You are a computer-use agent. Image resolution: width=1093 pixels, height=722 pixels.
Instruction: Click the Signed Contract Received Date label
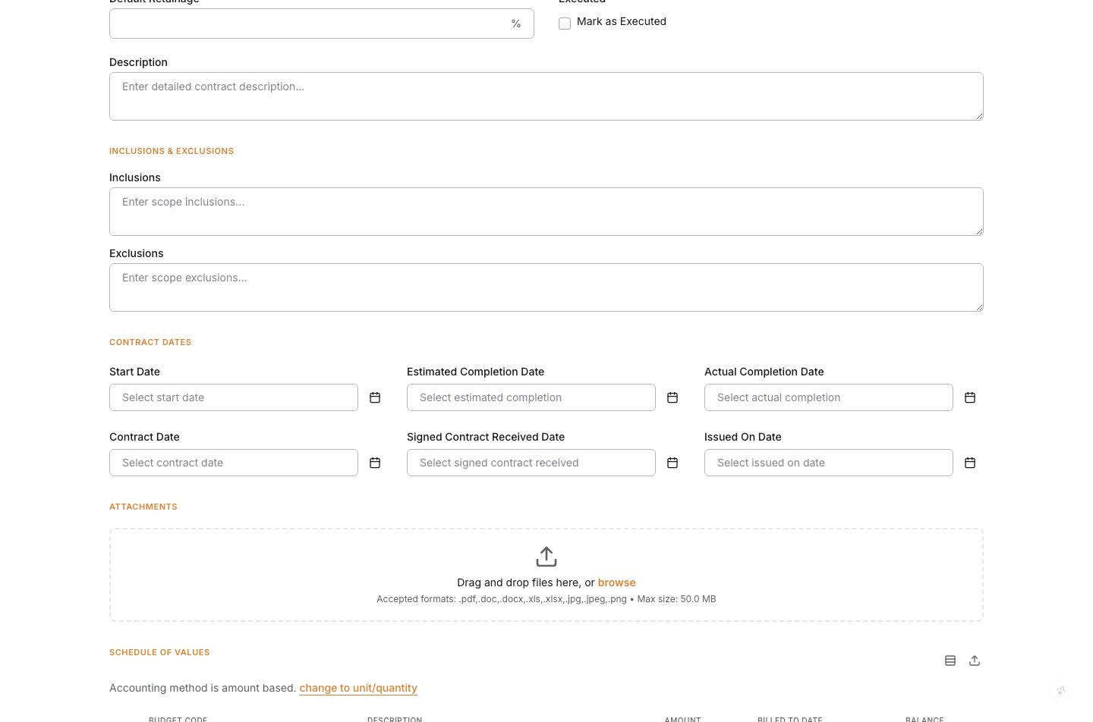click(x=486, y=437)
